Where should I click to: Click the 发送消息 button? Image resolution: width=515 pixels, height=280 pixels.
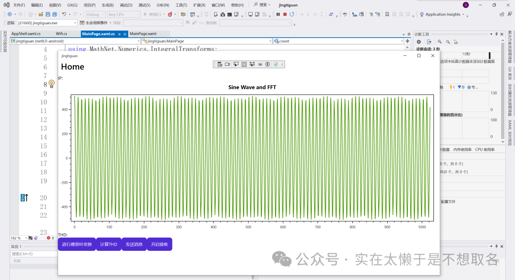point(134,244)
